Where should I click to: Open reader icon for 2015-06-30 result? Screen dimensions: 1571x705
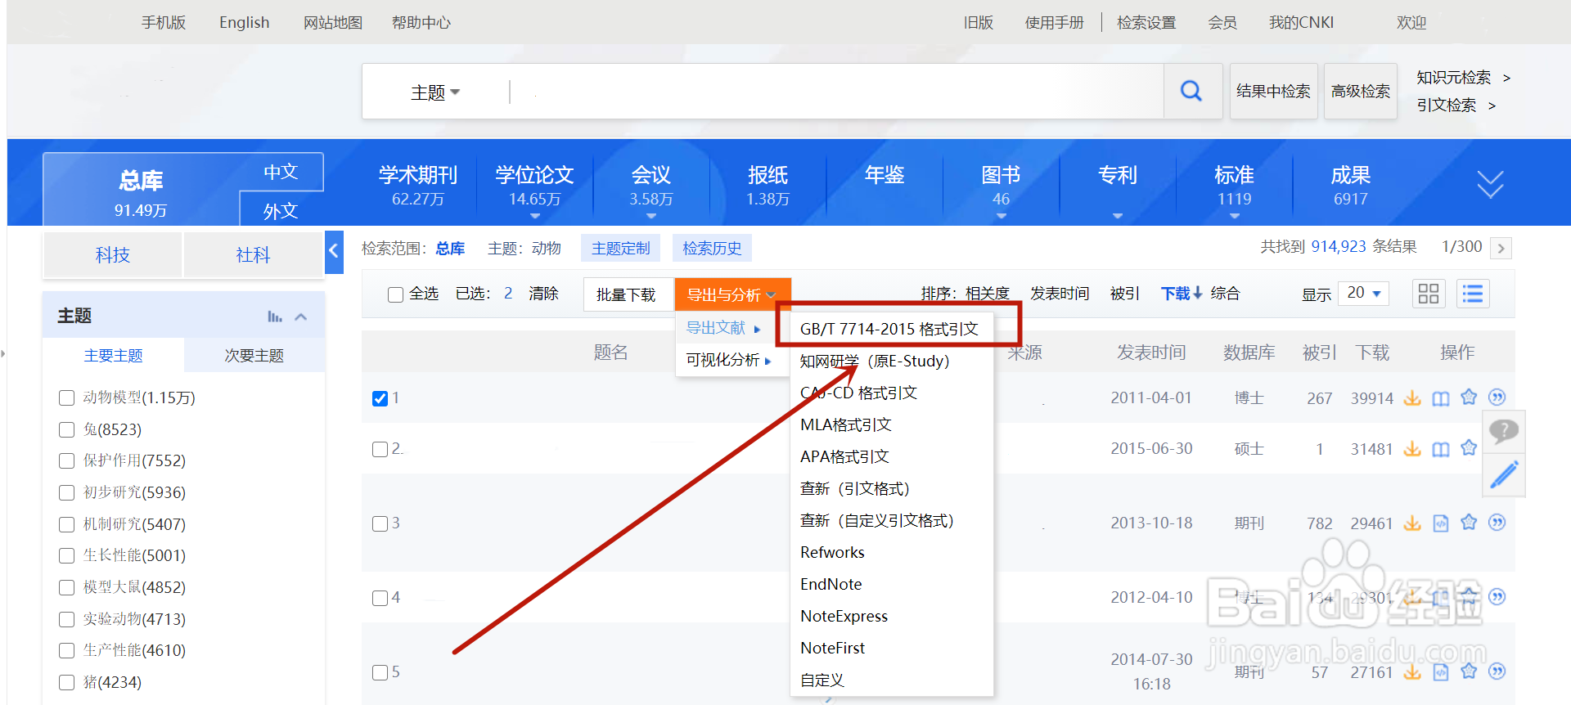pyautogui.click(x=1441, y=449)
